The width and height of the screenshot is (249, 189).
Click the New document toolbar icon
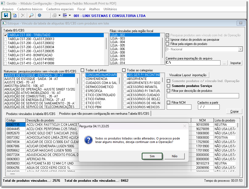coord(15,16)
